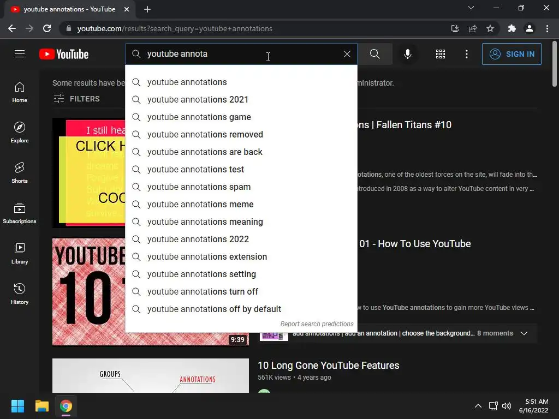Open the Extensions puzzle icon

pyautogui.click(x=512, y=28)
